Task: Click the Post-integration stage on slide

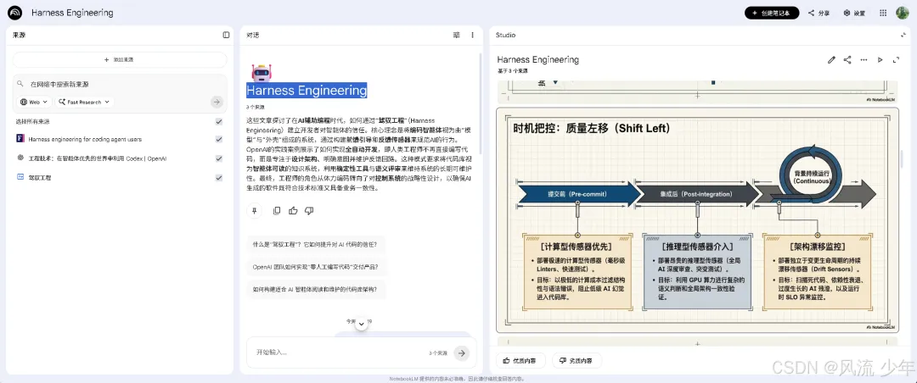Action: click(696, 194)
